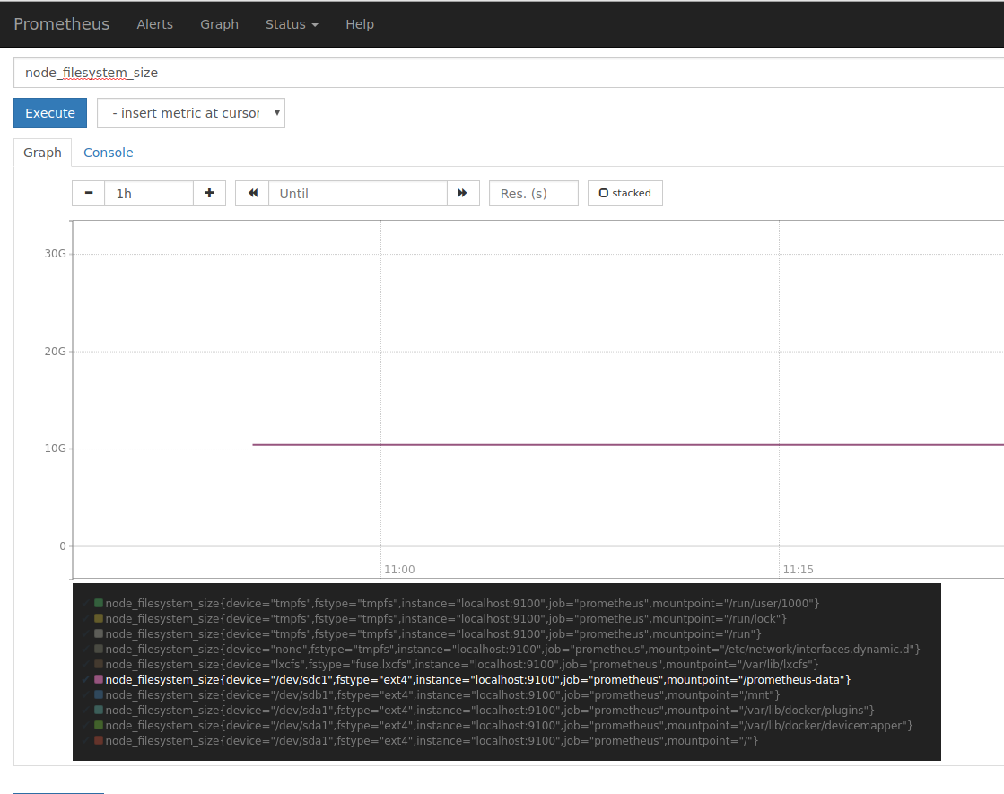Screen dimensions: 1004x794
Task: Select legend entry for device "lxcfs"
Action: [462, 665]
